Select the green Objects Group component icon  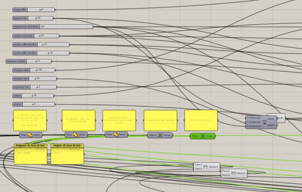pos(203,136)
